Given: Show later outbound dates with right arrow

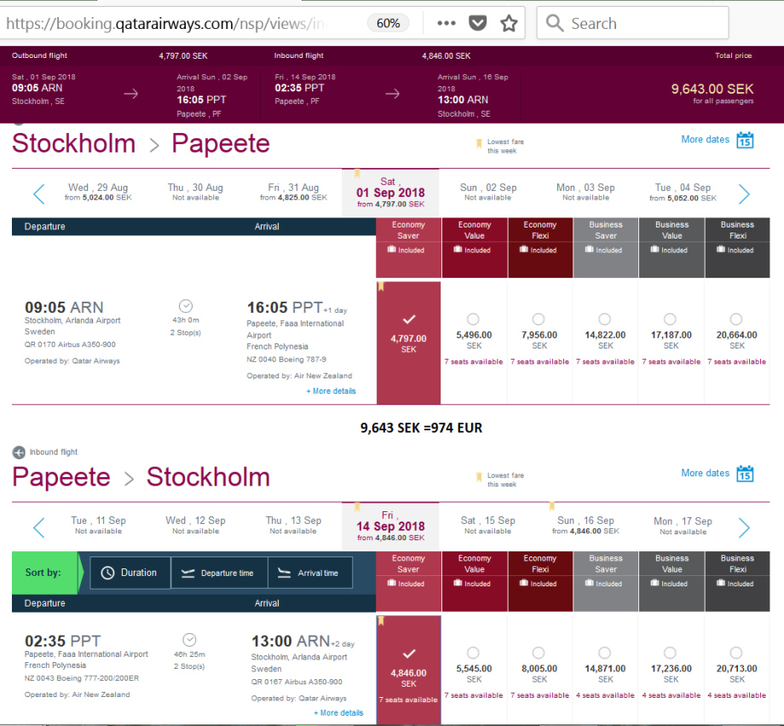Looking at the screenshot, I should (x=744, y=193).
